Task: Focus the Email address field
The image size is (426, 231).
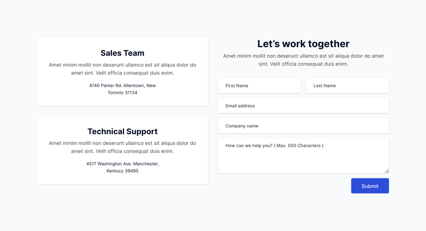Action: pos(303,106)
